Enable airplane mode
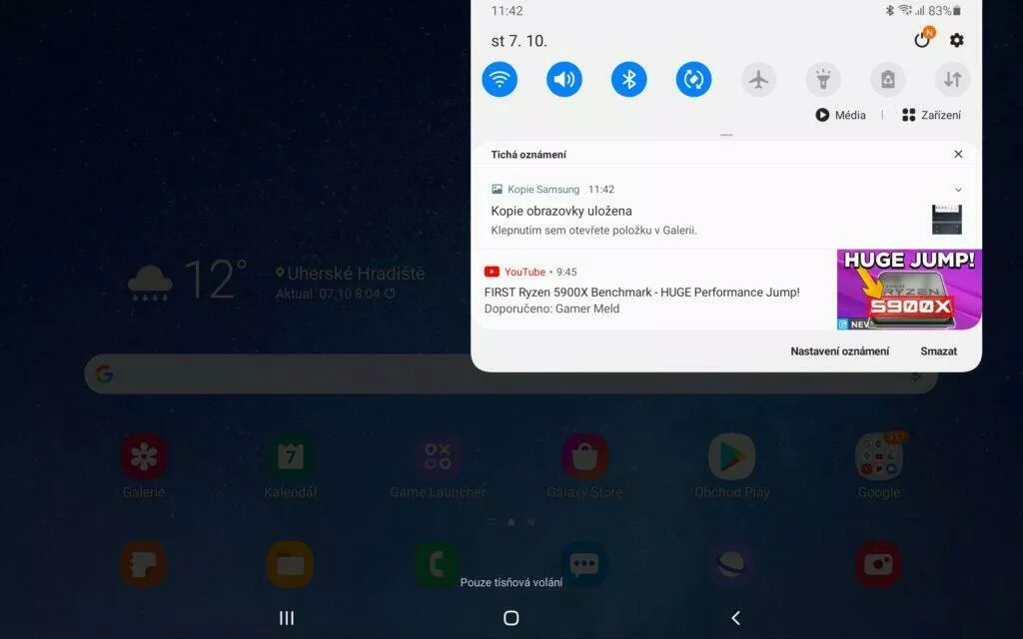1023x639 pixels. coord(758,80)
